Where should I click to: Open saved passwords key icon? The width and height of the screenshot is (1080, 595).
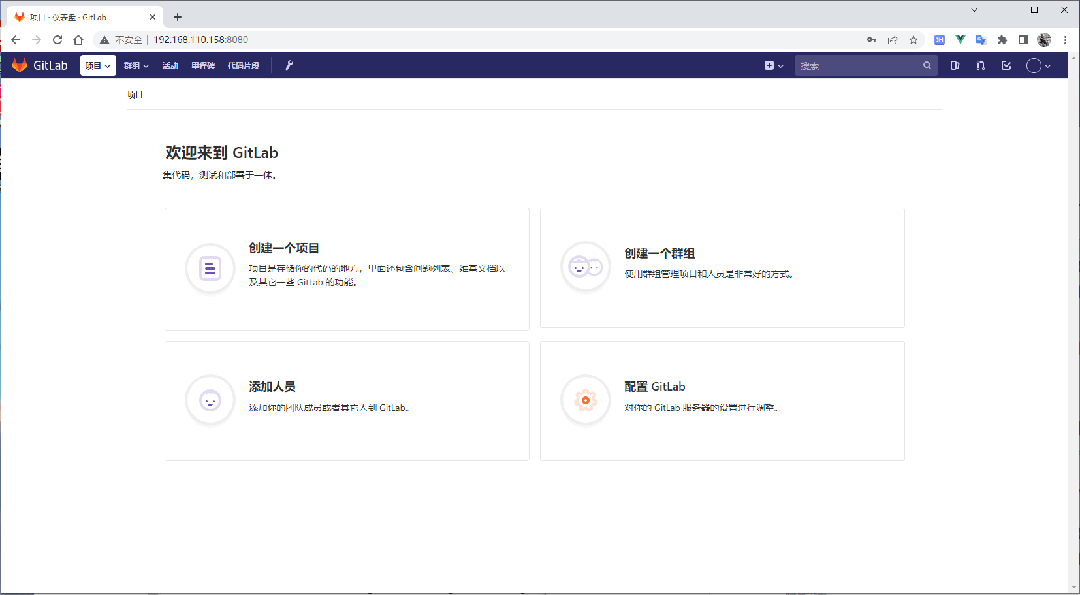pyautogui.click(x=872, y=40)
